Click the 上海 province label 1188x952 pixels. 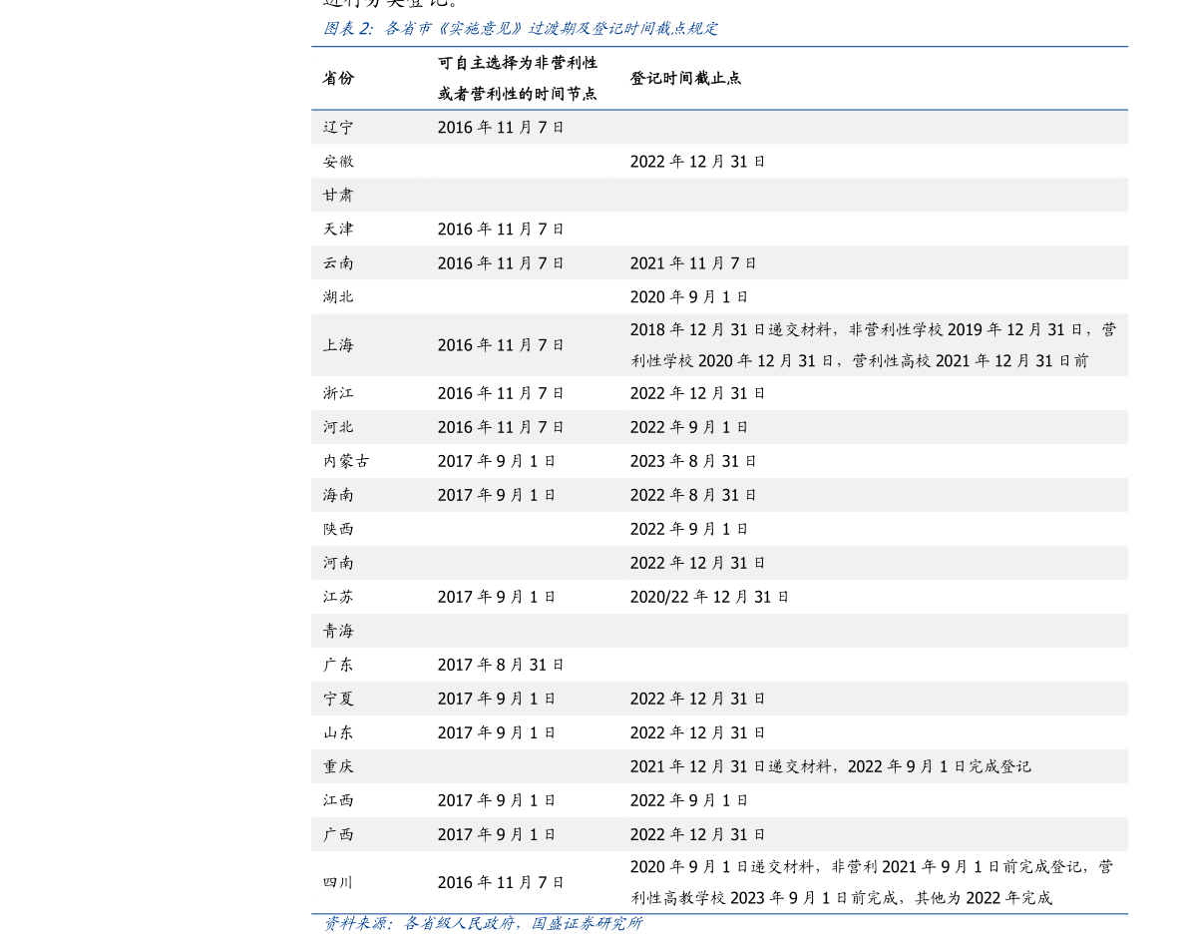(x=338, y=345)
